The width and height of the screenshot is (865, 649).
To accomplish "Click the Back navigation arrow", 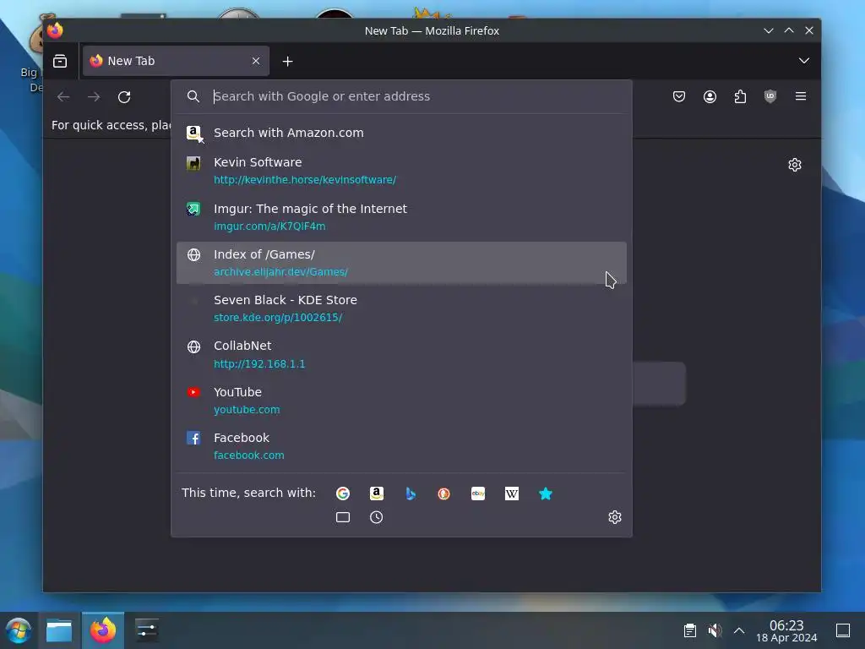I will 63,97.
